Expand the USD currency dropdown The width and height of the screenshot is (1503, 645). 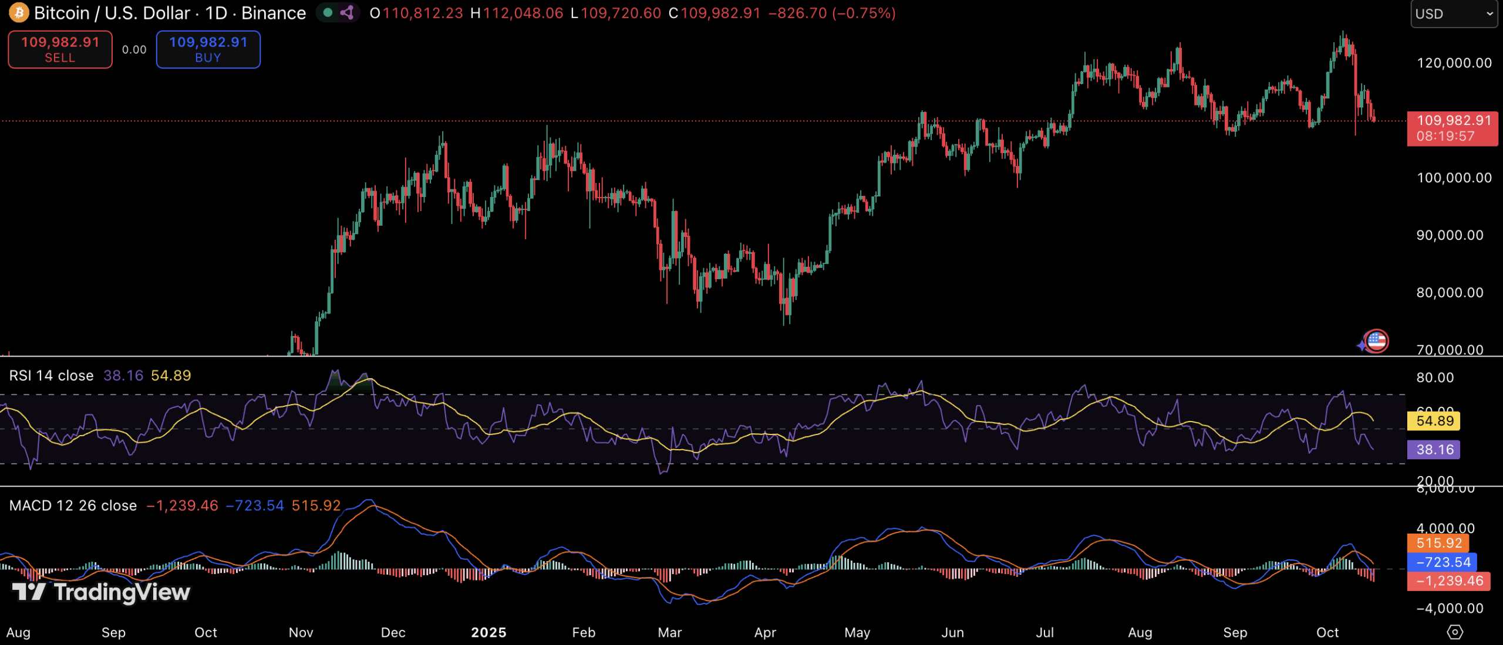pos(1453,13)
